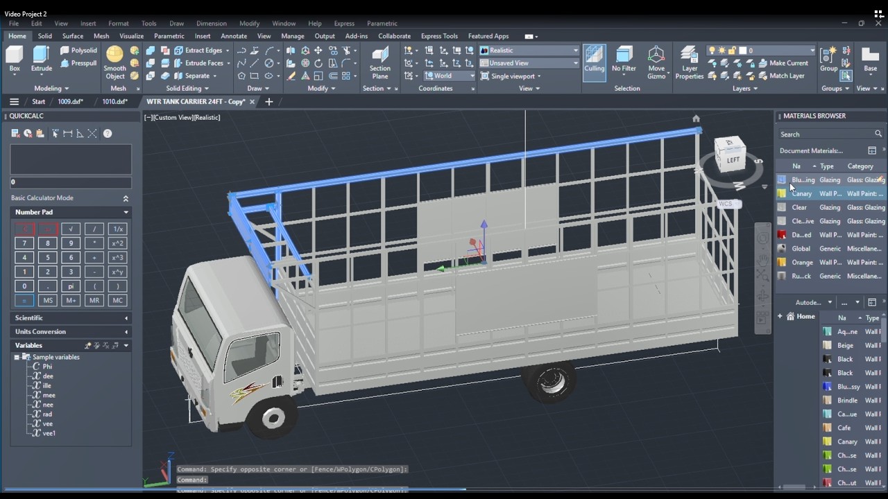Open the Parametric menu
Image resolution: width=888 pixels, height=499 pixels.
[382, 24]
